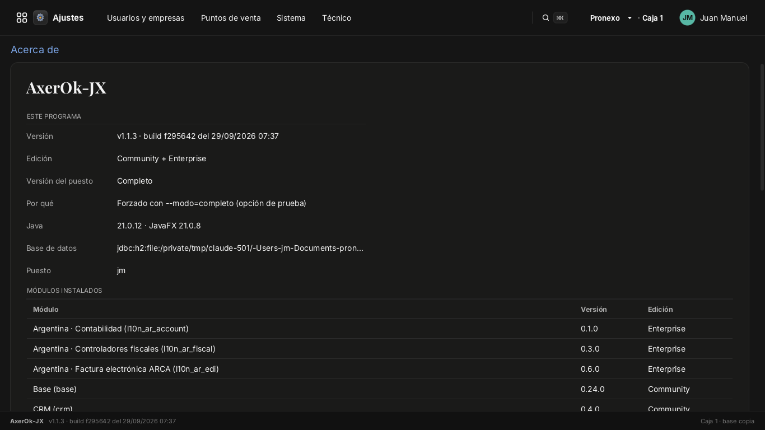The image size is (765, 430).
Task: Select the Argentina Factura electrónica ARCA row
Action: tap(379, 369)
